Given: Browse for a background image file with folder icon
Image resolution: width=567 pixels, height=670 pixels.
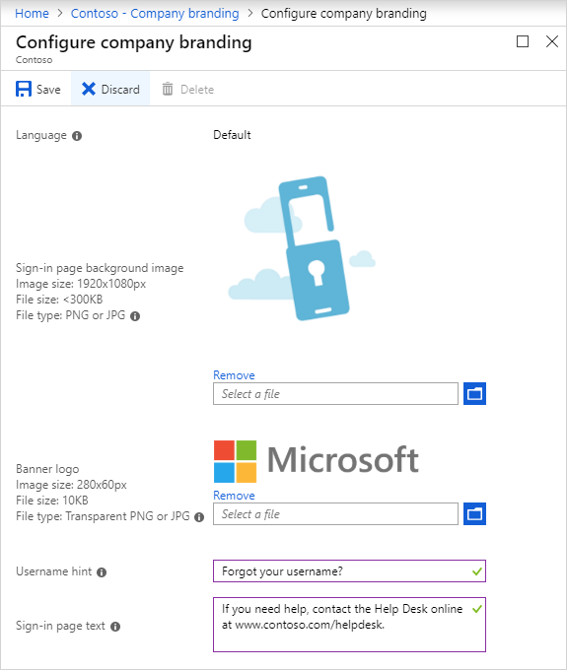Looking at the screenshot, I should (474, 393).
